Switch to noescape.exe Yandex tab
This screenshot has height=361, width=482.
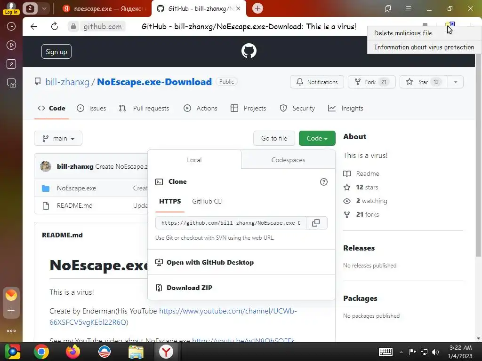[104, 8]
